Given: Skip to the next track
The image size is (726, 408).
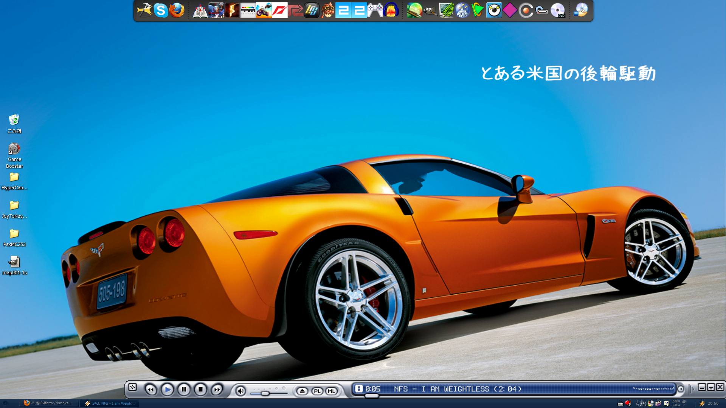Looking at the screenshot, I should 217,389.
